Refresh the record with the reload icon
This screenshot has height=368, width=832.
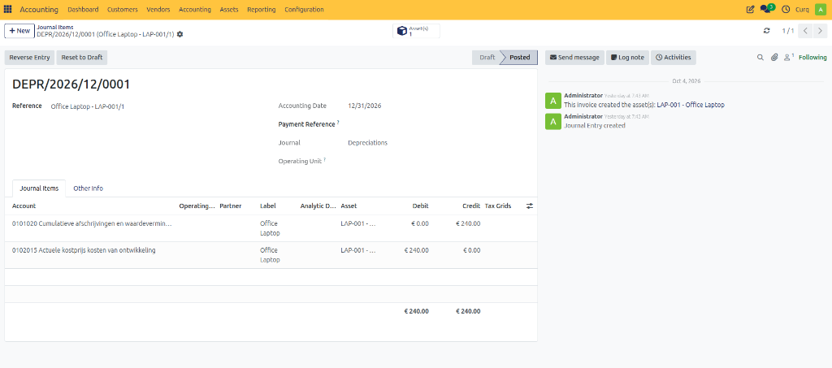click(767, 31)
